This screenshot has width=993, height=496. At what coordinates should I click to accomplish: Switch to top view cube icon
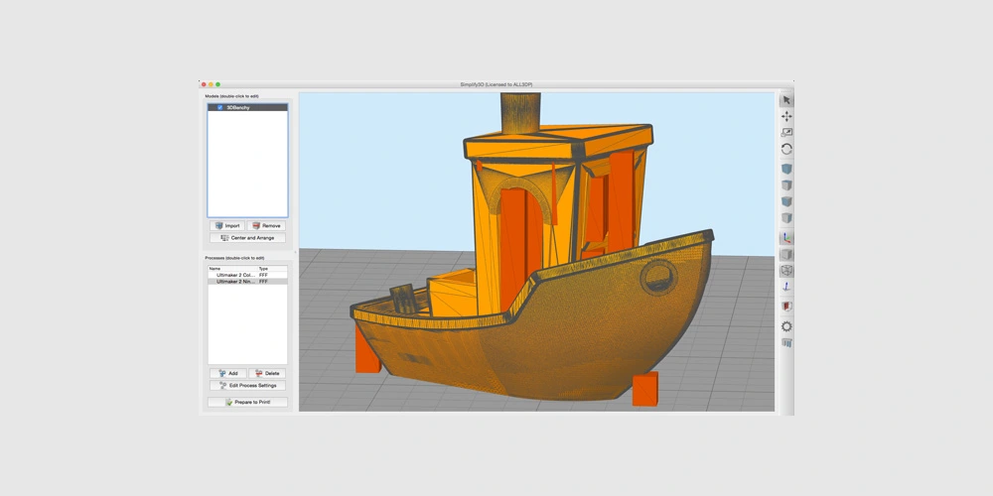[786, 186]
